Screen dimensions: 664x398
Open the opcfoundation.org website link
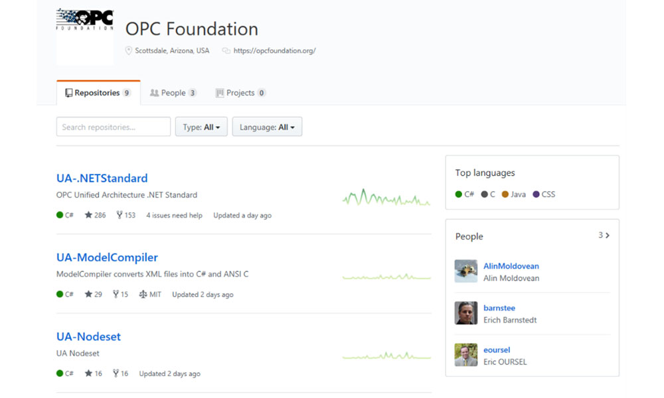(x=274, y=51)
